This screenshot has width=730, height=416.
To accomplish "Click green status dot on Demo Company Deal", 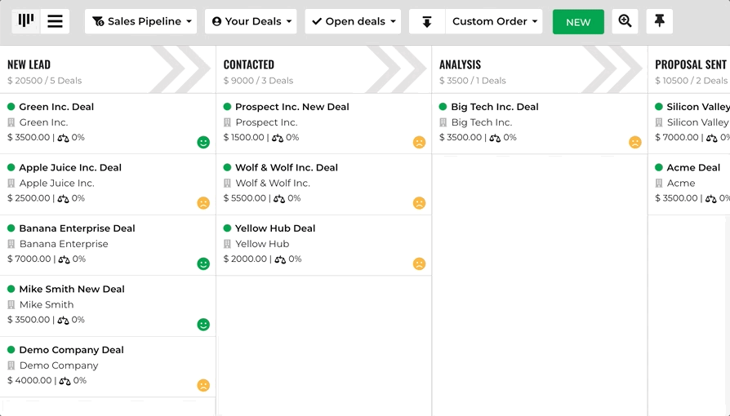I will pyautogui.click(x=11, y=349).
